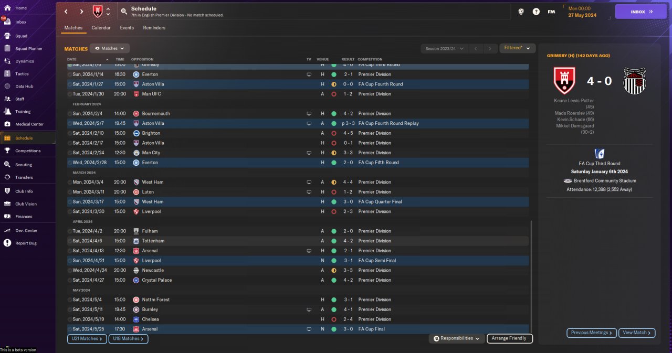Click Arrange Friendly button

point(509,339)
